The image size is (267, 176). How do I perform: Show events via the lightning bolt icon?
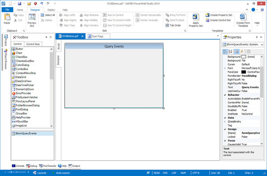[242, 51]
